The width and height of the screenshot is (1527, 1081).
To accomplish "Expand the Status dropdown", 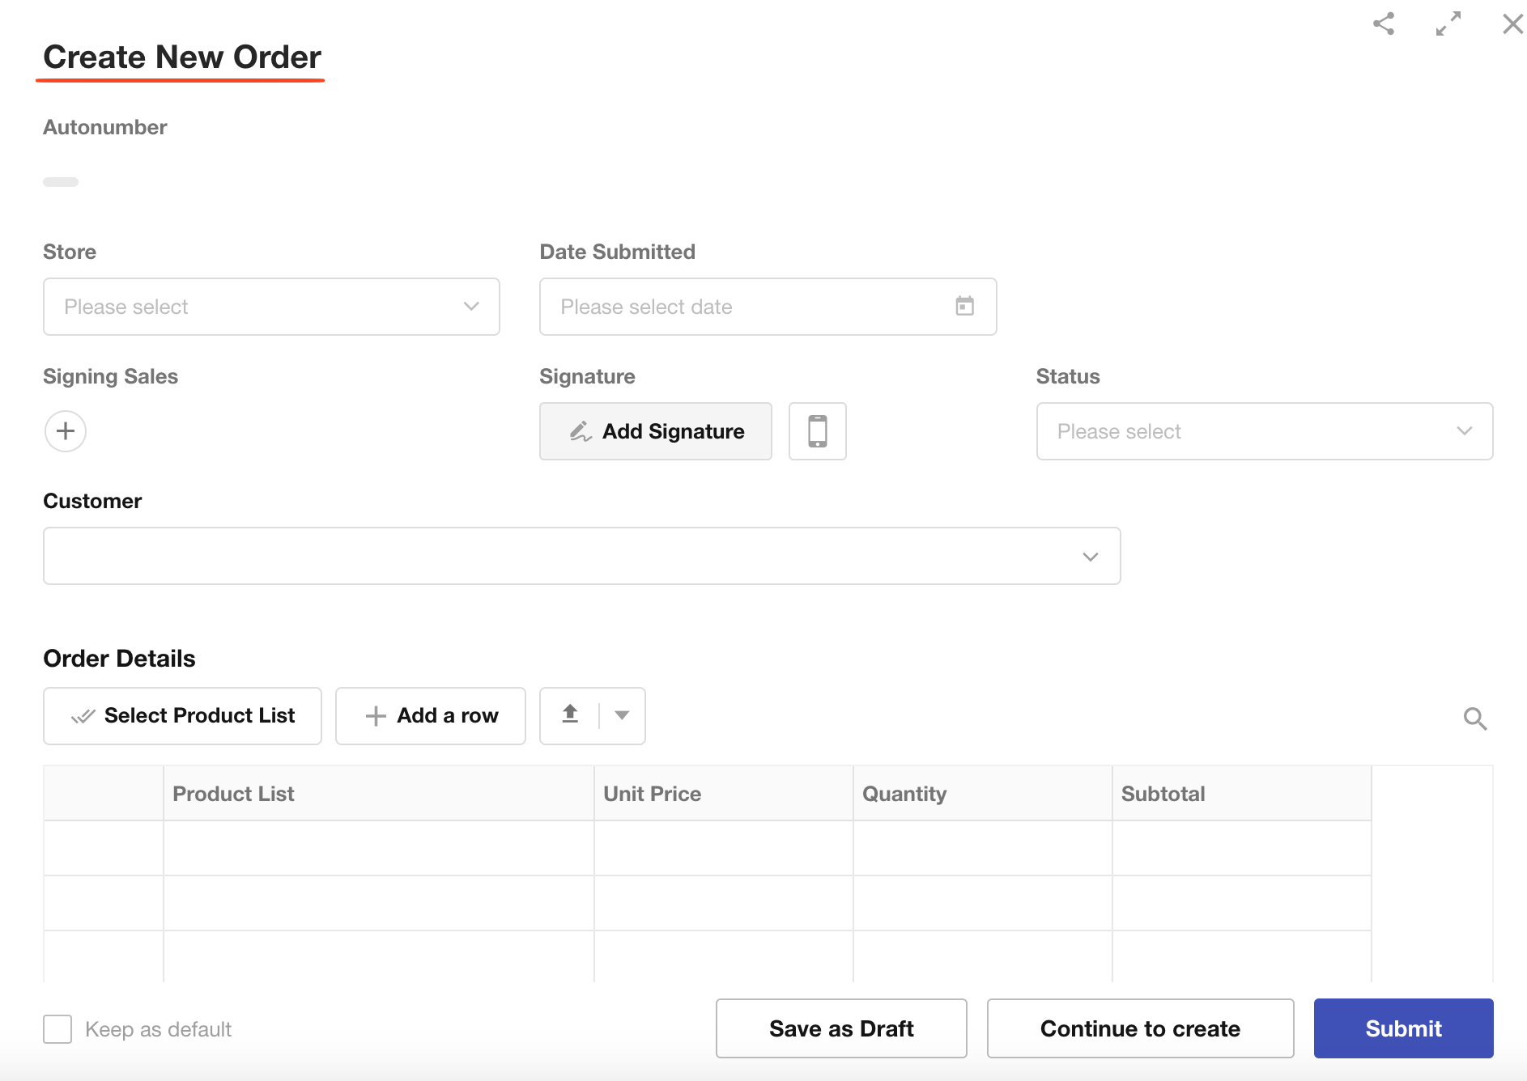I will point(1264,431).
